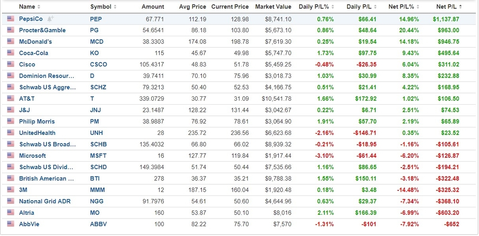The image size is (479, 236).
Task: Click the US flag icon beside AbbVie
Action: pyautogui.click(x=10, y=224)
